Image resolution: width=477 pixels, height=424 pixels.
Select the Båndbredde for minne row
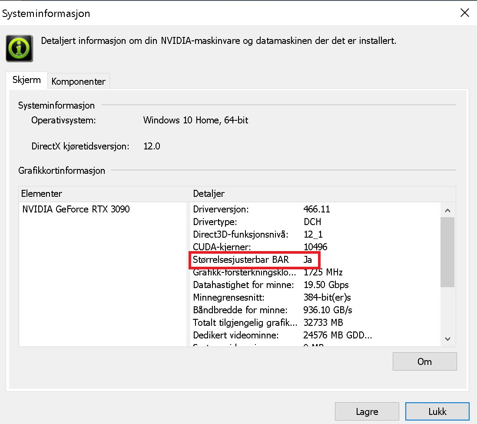tap(315, 310)
